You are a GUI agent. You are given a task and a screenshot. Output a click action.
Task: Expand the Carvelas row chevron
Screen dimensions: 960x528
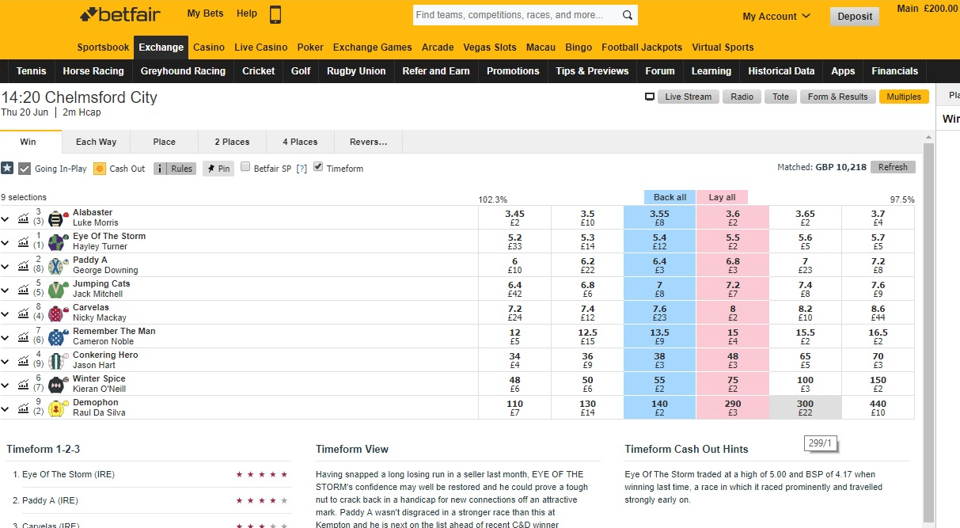point(6,313)
